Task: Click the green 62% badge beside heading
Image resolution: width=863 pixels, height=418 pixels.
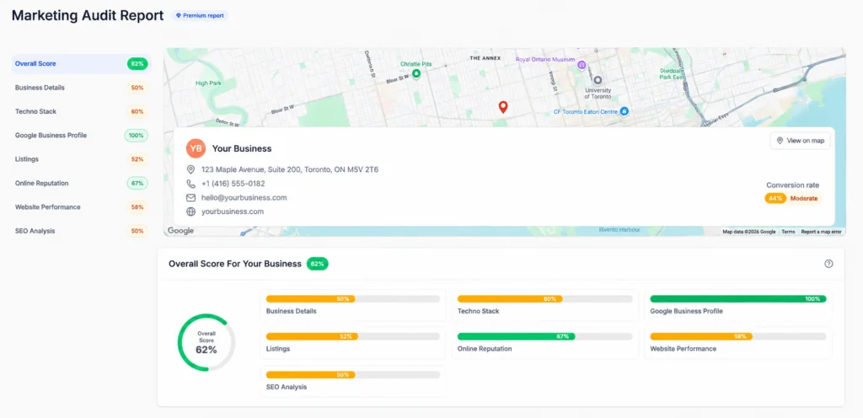Action: pyautogui.click(x=318, y=264)
